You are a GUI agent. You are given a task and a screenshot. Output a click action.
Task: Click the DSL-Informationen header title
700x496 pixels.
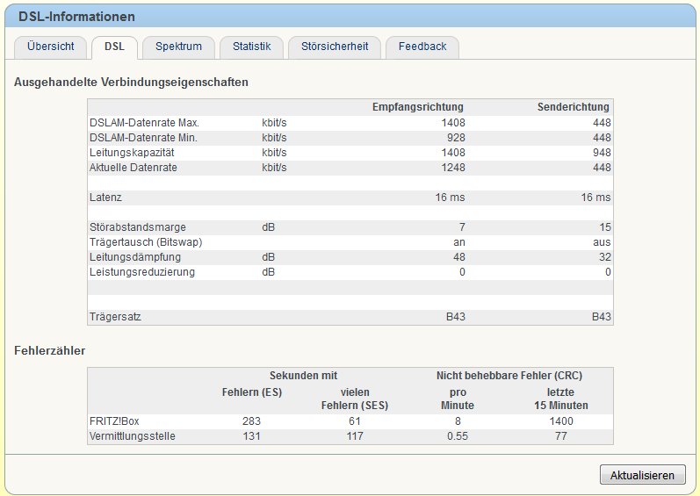pos(76,17)
